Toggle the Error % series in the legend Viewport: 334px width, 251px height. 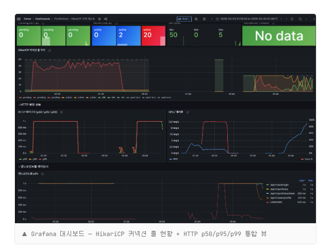click(x=307, y=159)
